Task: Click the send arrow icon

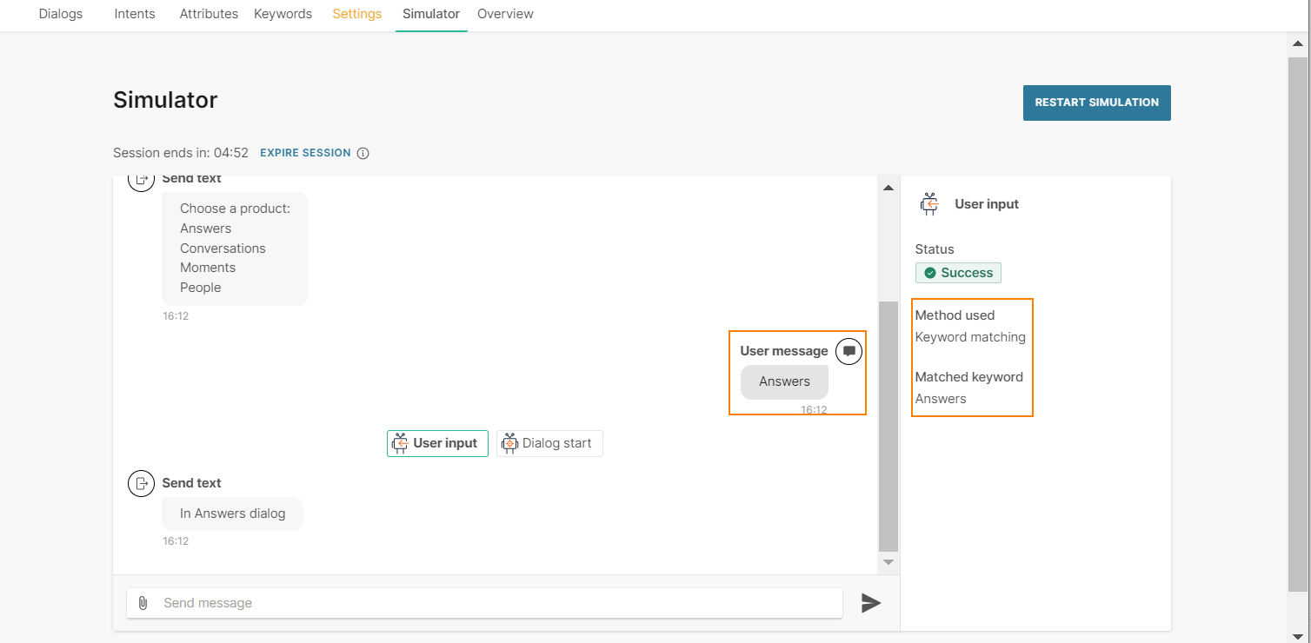Action: pos(871,603)
